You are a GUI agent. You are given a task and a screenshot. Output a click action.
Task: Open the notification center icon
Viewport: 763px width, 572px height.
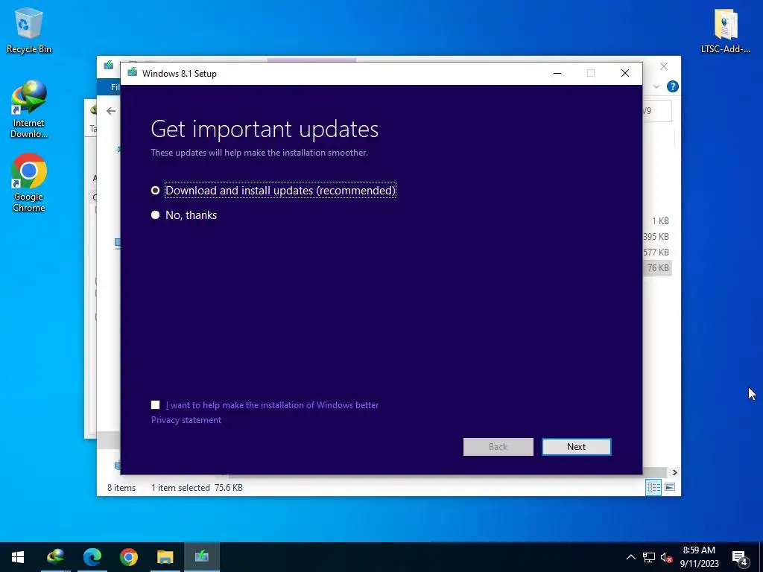740,558
